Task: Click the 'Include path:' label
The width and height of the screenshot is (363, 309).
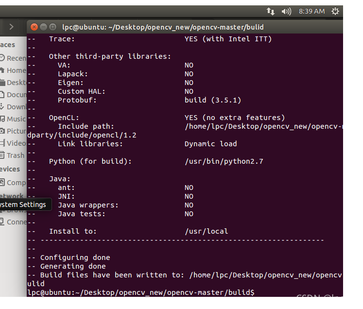Action: click(x=86, y=126)
